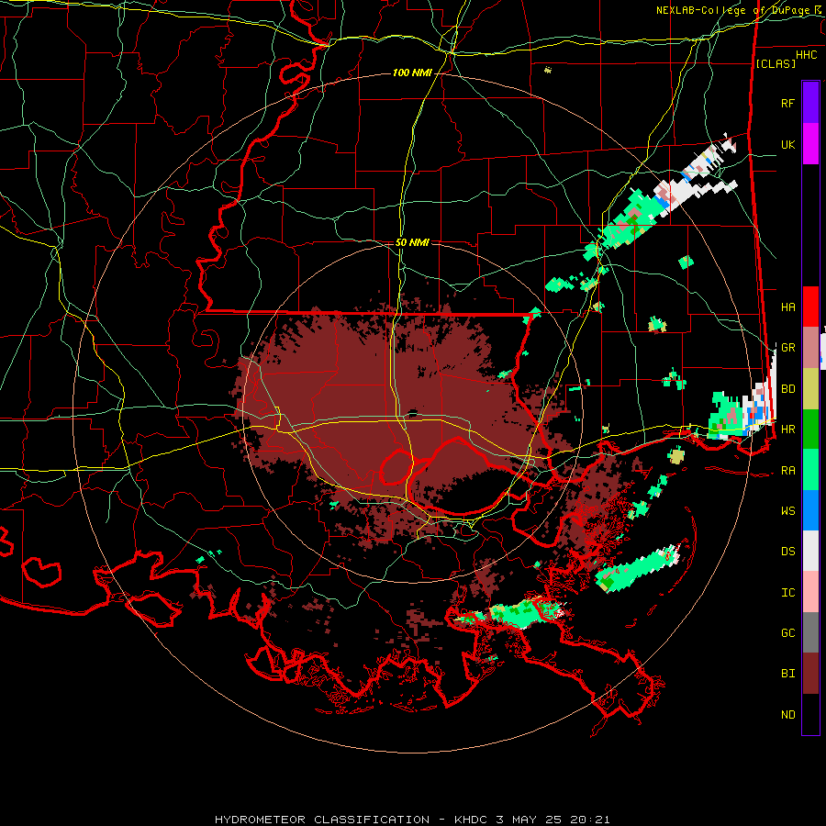Click the DS legend label
The height and width of the screenshot is (826, 826).
pos(787,552)
